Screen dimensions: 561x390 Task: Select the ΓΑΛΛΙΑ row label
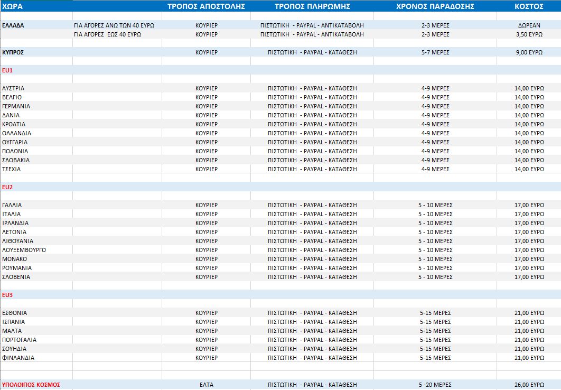click(x=12, y=205)
